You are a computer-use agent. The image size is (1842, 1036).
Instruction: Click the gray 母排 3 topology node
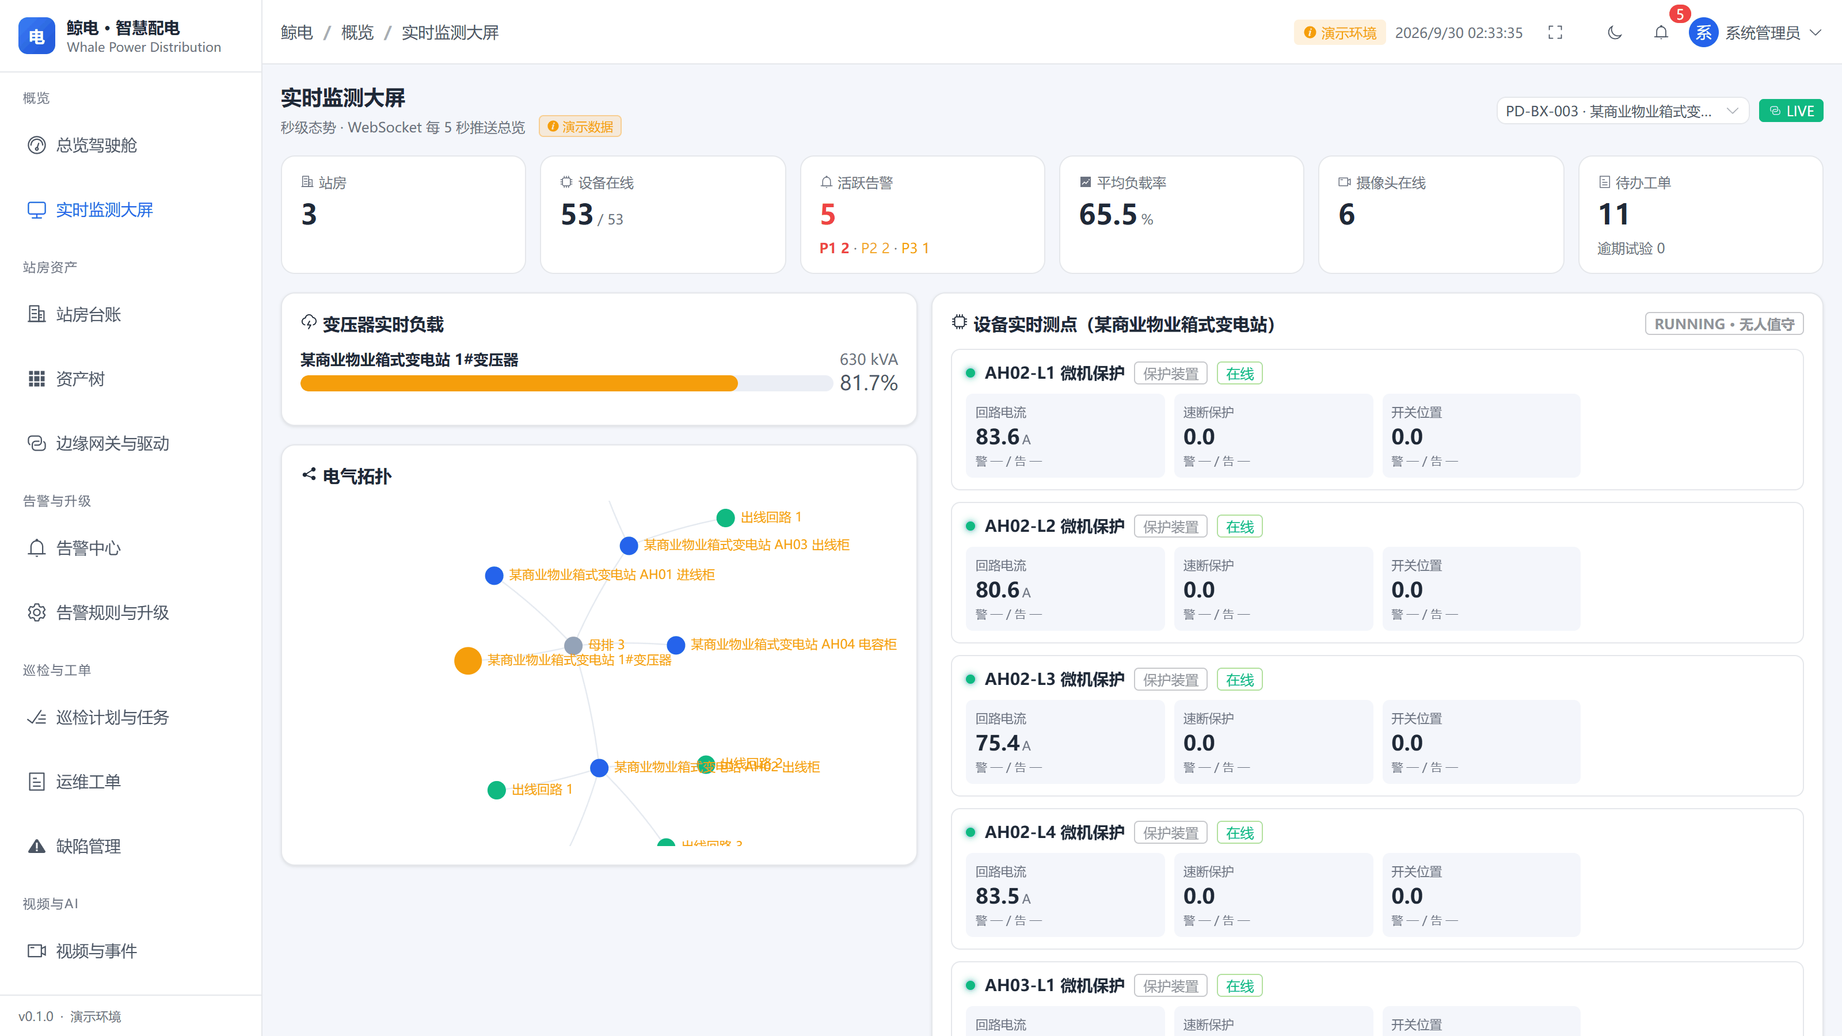573,645
